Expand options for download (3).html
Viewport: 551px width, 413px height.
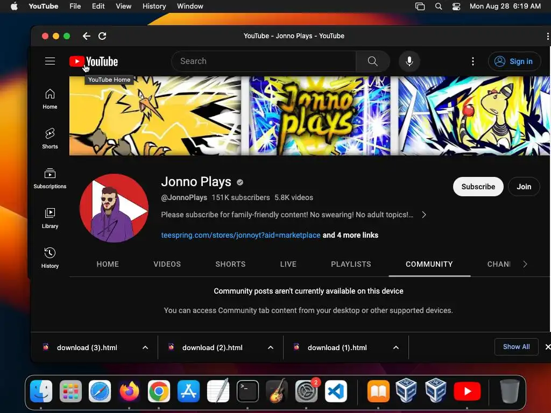[145, 347]
